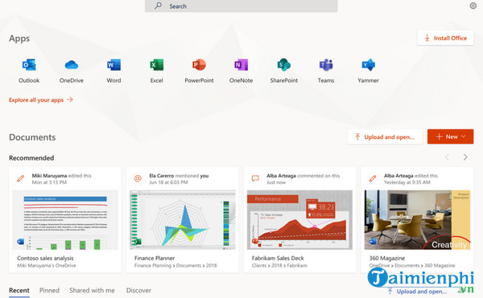The height and width of the screenshot is (298, 483).
Task: Open the 360 Magazine thumbnail
Action: pyautogui.click(x=417, y=220)
